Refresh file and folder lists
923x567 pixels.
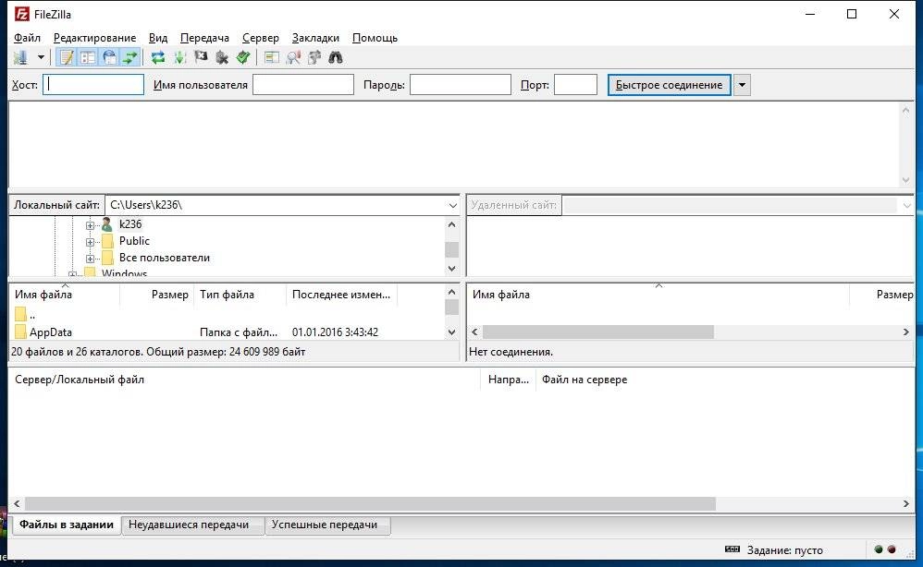coord(158,57)
